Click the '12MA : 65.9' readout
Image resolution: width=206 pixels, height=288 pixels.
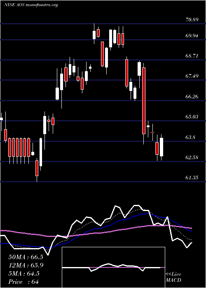coord(26,265)
